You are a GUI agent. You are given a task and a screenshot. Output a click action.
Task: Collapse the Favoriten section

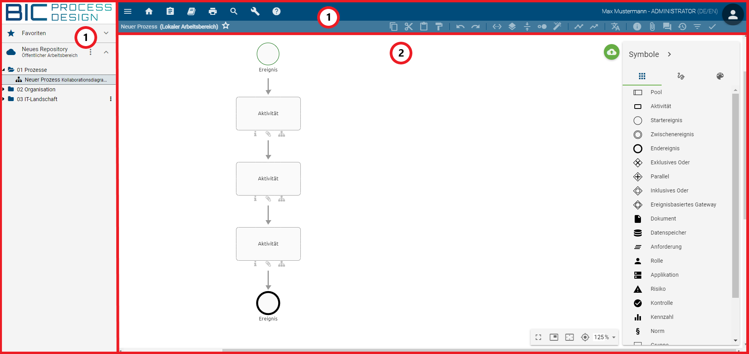106,33
